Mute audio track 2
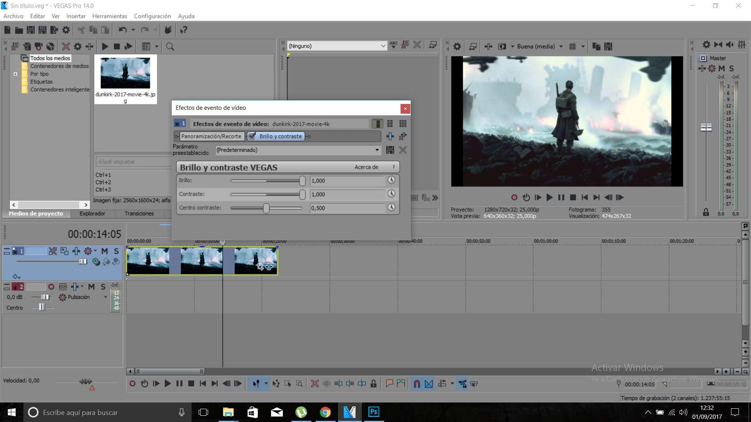The image size is (751, 422). tap(91, 287)
